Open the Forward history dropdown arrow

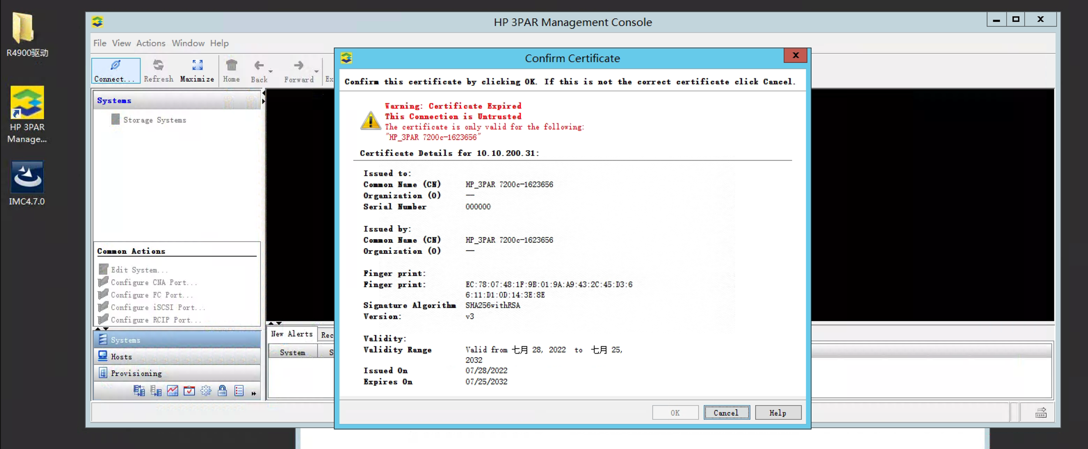click(x=316, y=71)
